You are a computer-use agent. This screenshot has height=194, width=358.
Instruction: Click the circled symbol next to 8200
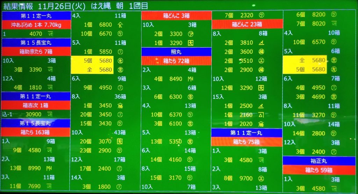(x=334, y=15)
